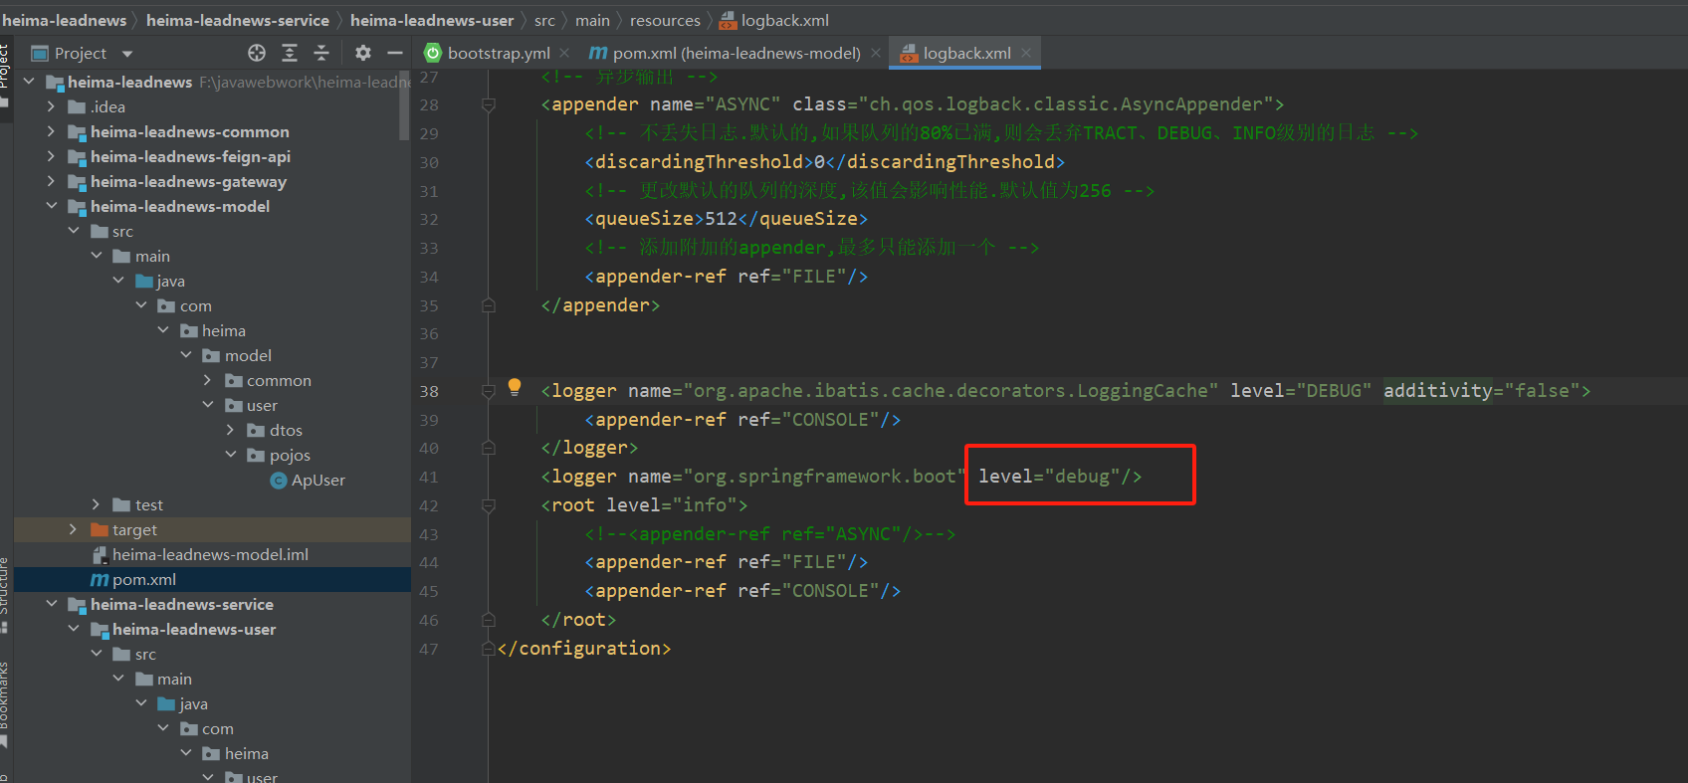The image size is (1688, 783).
Task: Click the Select Opened File target icon
Action: (257, 53)
